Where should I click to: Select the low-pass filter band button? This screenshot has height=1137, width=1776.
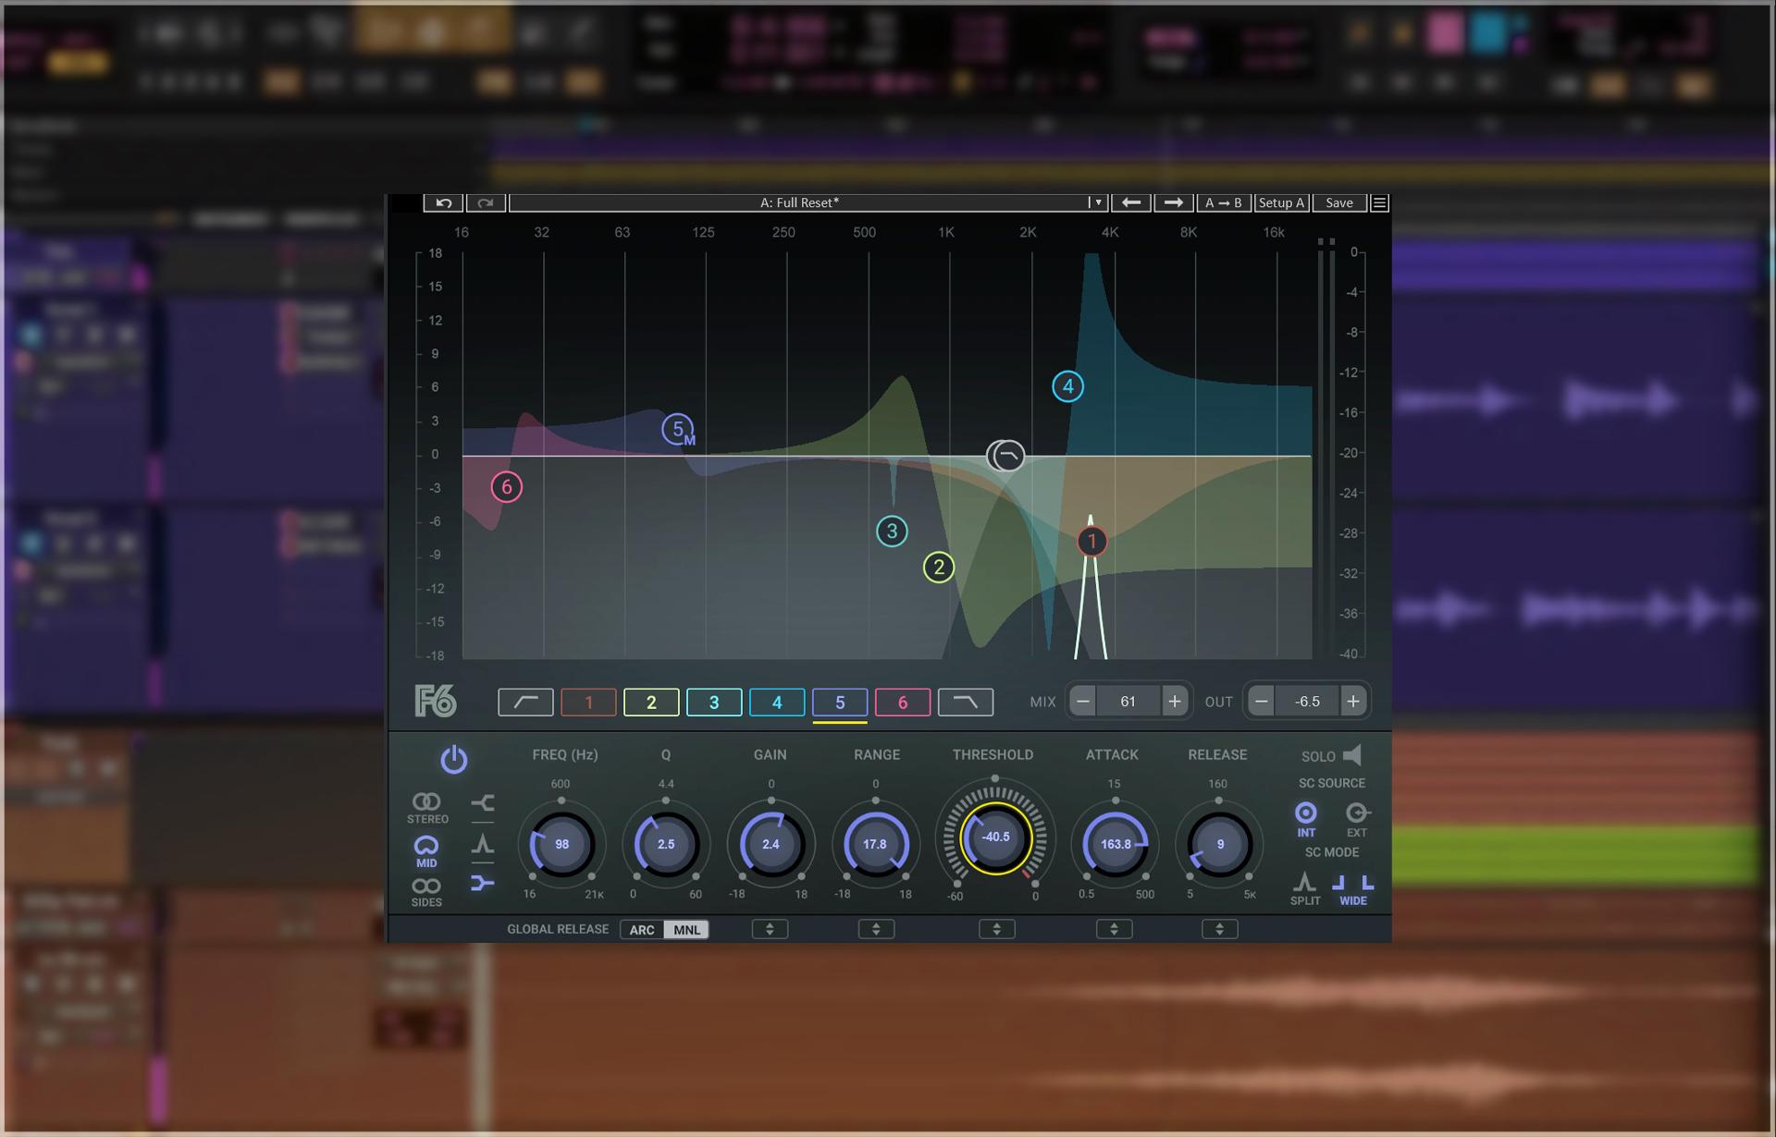tap(966, 702)
